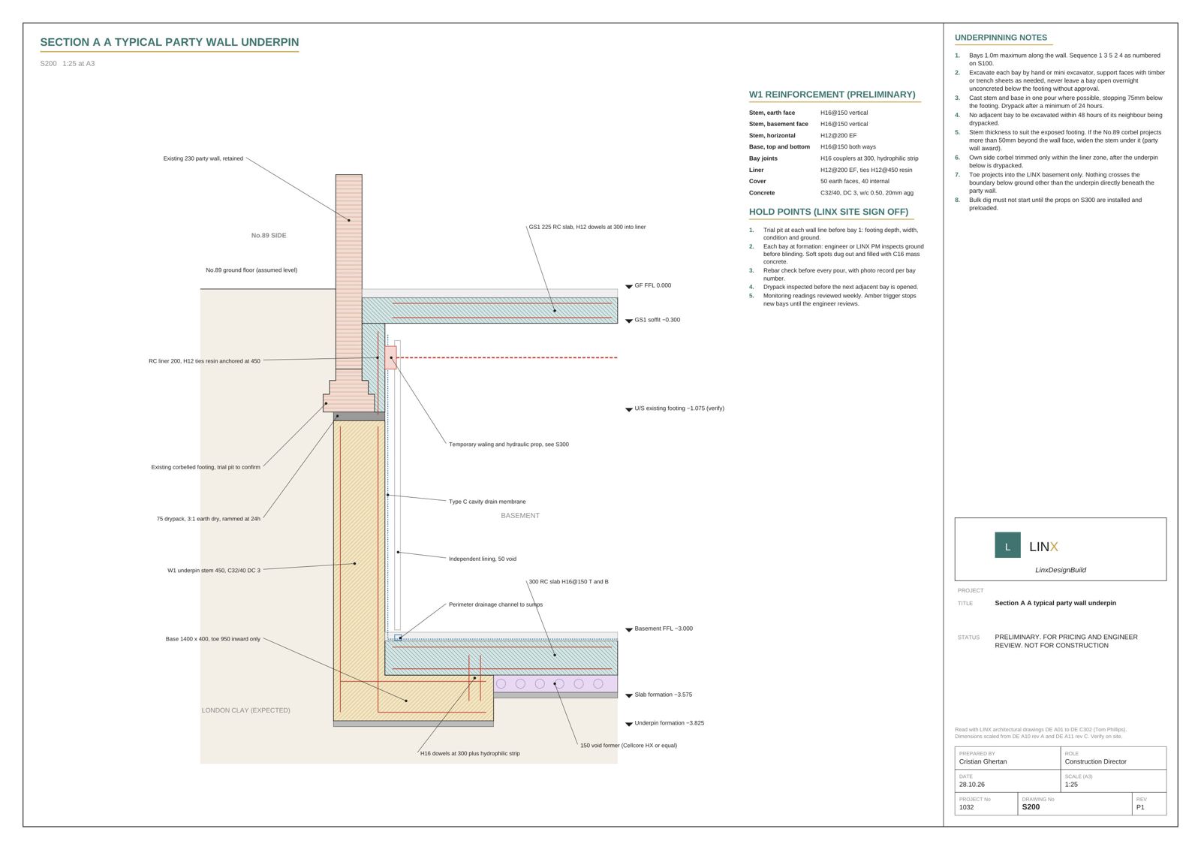
Task: Click the 'LONDON CLAY (EXPECTED)' label
Action: (245, 710)
